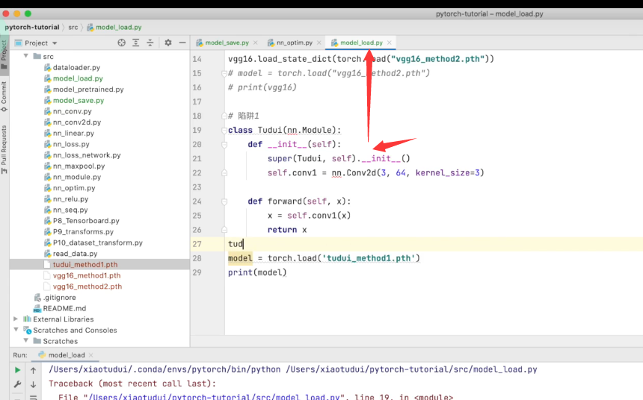The width and height of the screenshot is (643, 400).
Task: Open Commit tool window side tab
Action: pyautogui.click(x=4, y=96)
